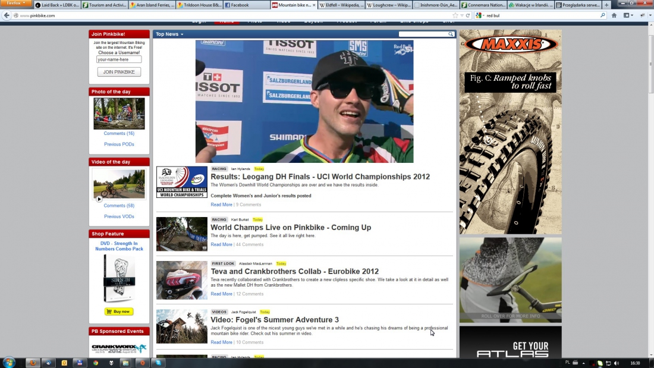Image resolution: width=654 pixels, height=368 pixels.
Task: Open the Previous VODs link
Action: (119, 216)
